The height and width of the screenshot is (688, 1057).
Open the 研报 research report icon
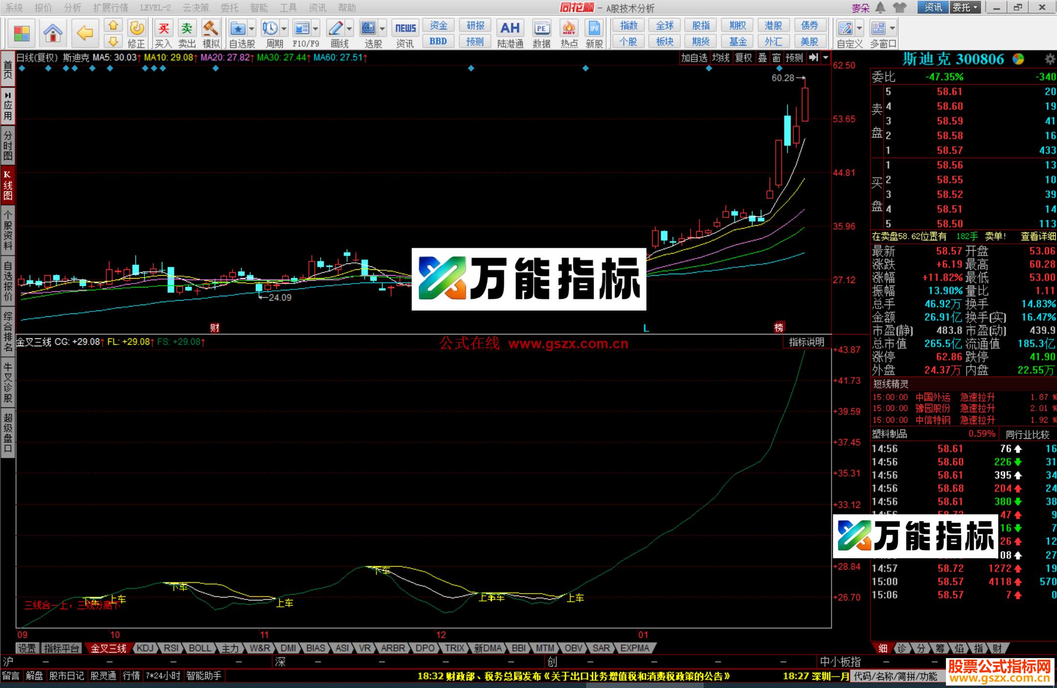pyautogui.click(x=474, y=25)
